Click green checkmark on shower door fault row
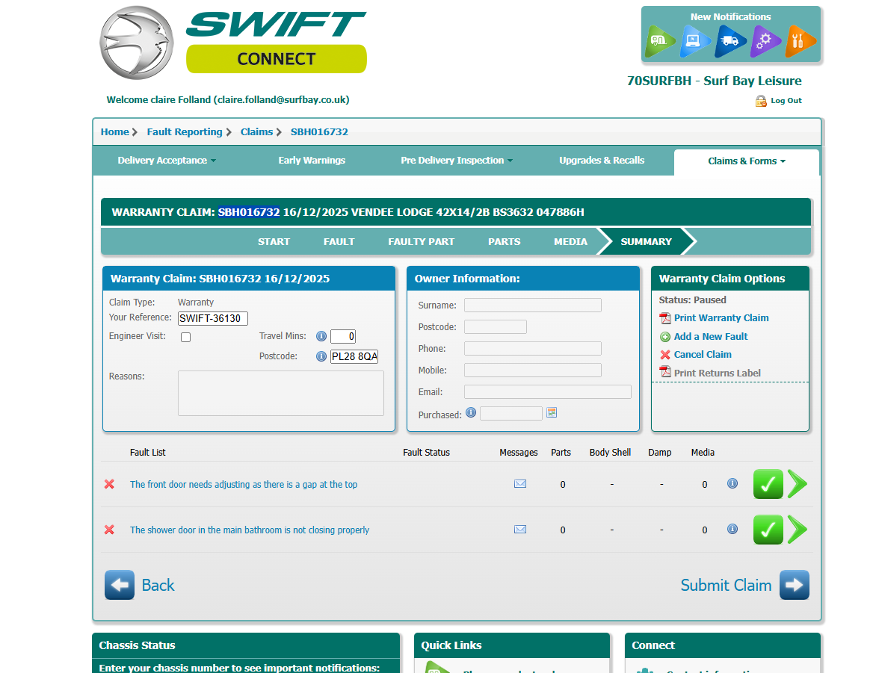The height and width of the screenshot is (673, 876). point(768,530)
